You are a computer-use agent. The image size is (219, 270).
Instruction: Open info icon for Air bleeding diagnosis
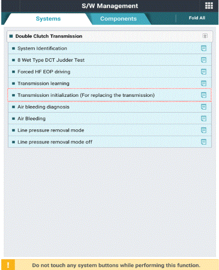coord(203,107)
